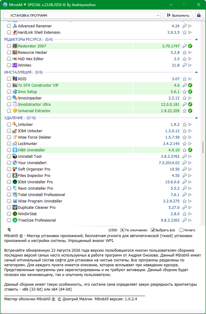Click the star icon for IObit Unlocker

point(184,131)
